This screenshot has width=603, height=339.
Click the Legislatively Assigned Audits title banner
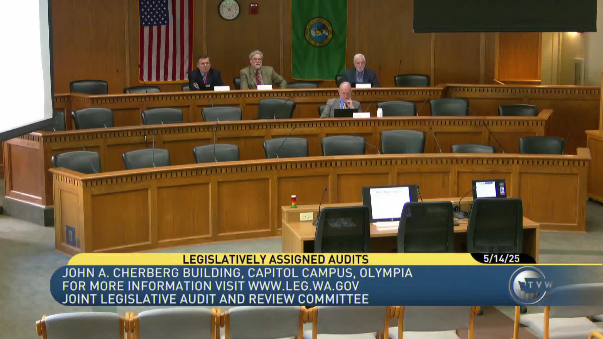tap(275, 259)
